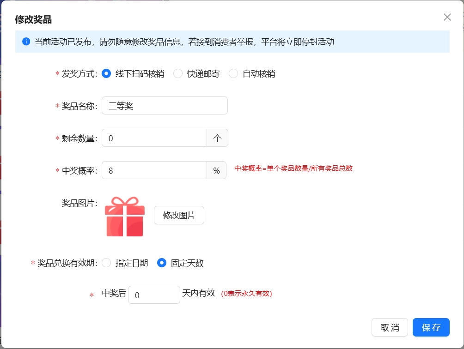Screen dimensions: 464x349
Task: Click the gift box prize image
Action: [x=125, y=217]
